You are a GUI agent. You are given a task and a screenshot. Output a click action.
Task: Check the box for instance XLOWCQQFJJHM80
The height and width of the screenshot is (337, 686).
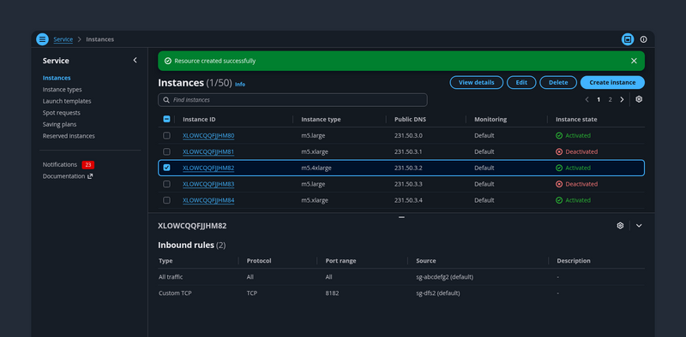point(166,136)
